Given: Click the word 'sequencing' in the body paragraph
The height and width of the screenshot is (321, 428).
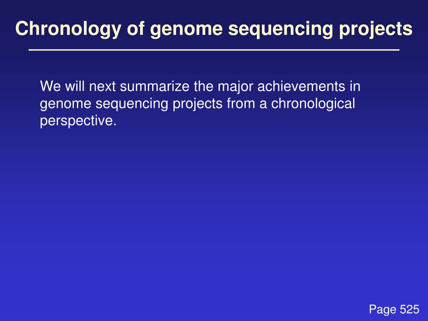Looking at the screenshot, I should point(132,104).
